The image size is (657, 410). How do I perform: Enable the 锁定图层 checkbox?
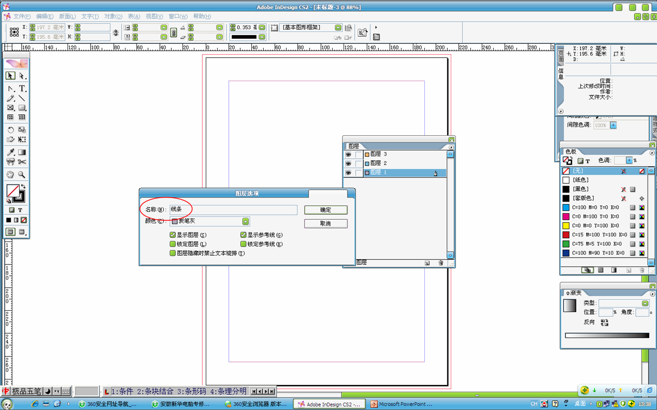click(x=173, y=244)
